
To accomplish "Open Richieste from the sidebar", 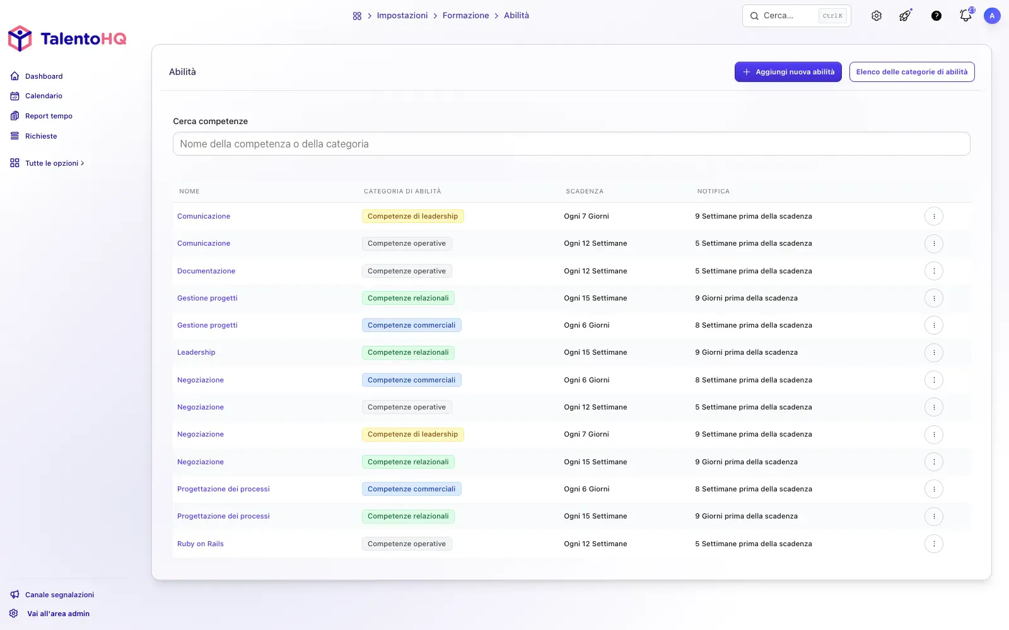I will [41, 136].
